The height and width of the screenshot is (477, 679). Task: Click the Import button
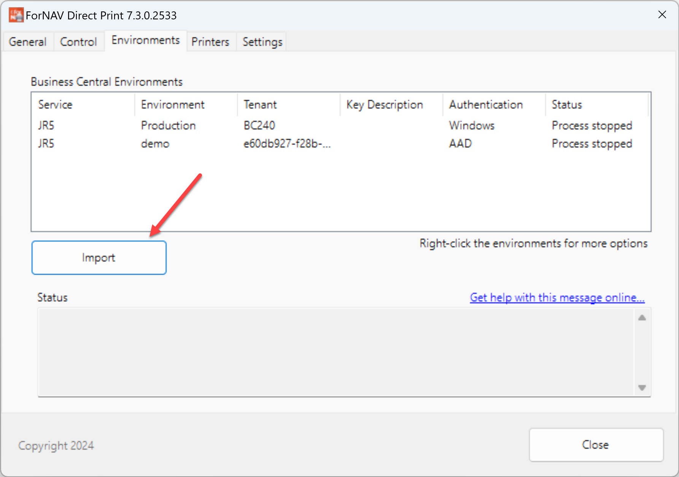99,257
